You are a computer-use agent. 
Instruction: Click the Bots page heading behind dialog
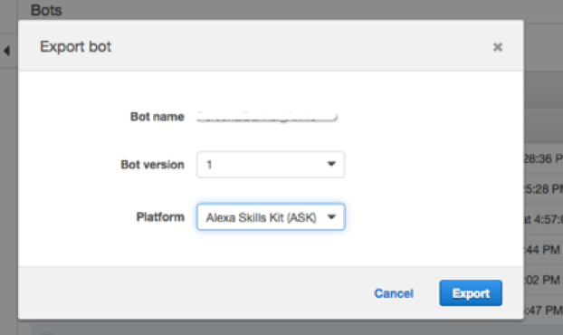tap(46, 10)
